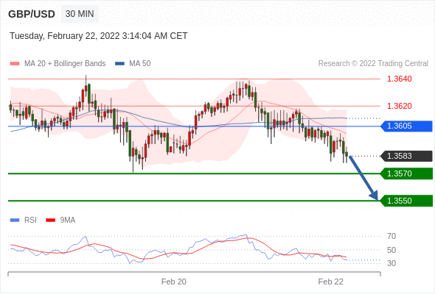
Task: Click the 1.3640 resistance price label
Action: (x=400, y=79)
